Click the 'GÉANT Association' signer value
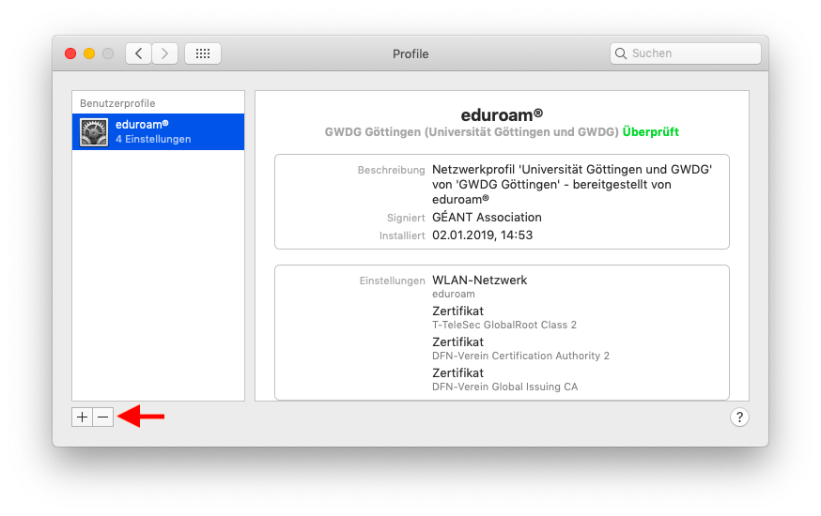Screen dimensions: 821x516 487,217
